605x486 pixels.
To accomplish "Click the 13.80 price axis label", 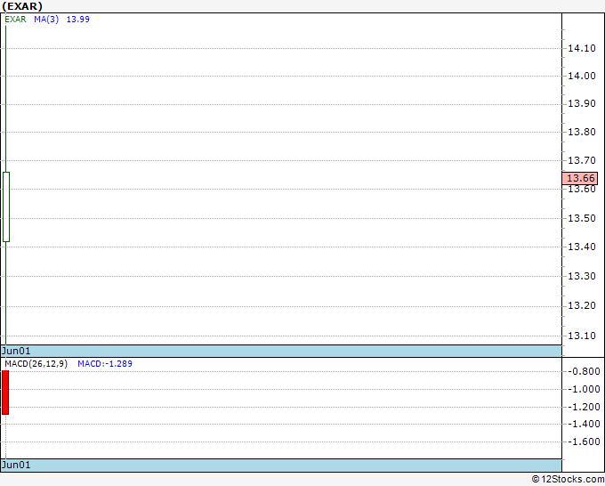I will [x=582, y=132].
